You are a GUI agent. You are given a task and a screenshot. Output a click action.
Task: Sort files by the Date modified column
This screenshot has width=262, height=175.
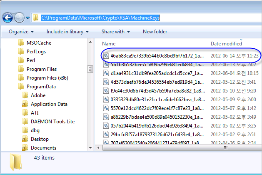226,44
